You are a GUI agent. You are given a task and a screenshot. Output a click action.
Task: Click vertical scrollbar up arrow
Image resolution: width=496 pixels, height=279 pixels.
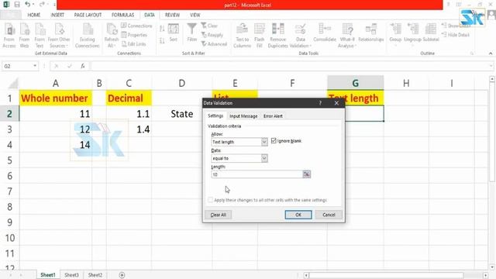492,79
